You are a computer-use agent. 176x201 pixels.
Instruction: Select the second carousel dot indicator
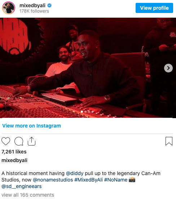pyautogui.click(x=85, y=112)
